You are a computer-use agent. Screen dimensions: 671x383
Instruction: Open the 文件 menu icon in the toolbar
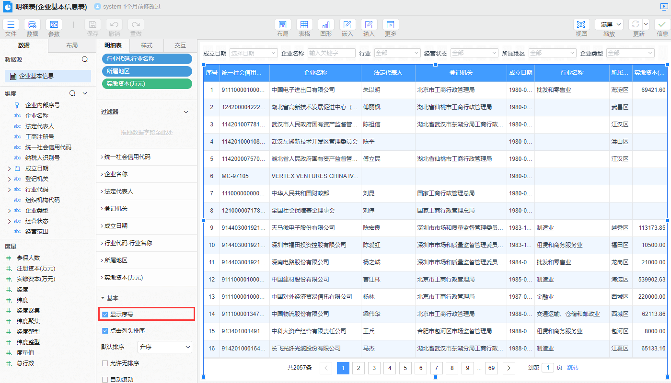(11, 25)
